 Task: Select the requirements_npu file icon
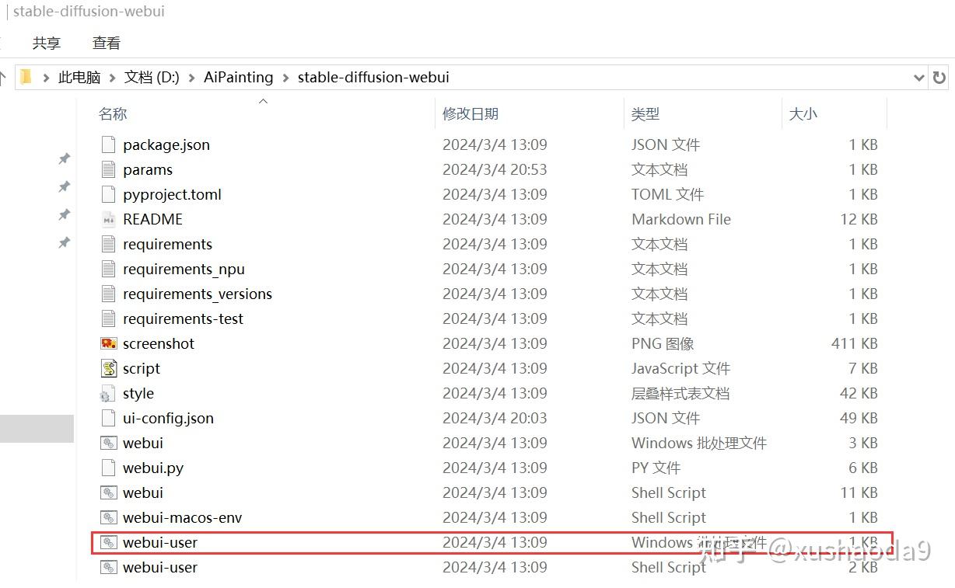point(108,269)
